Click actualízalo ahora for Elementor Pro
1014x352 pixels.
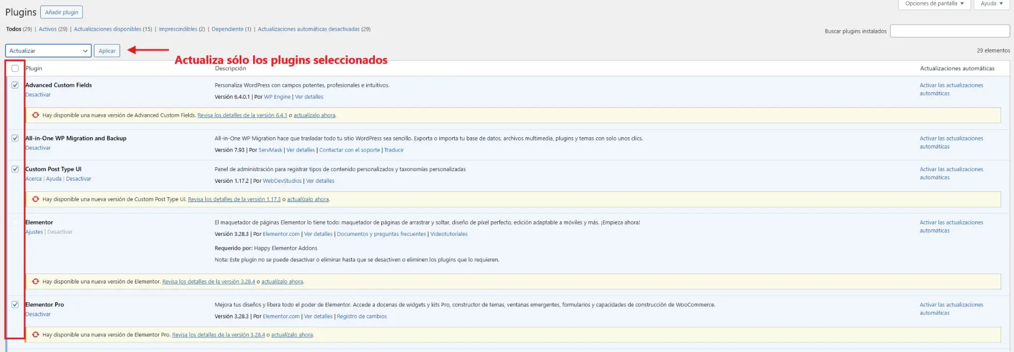[x=292, y=335]
